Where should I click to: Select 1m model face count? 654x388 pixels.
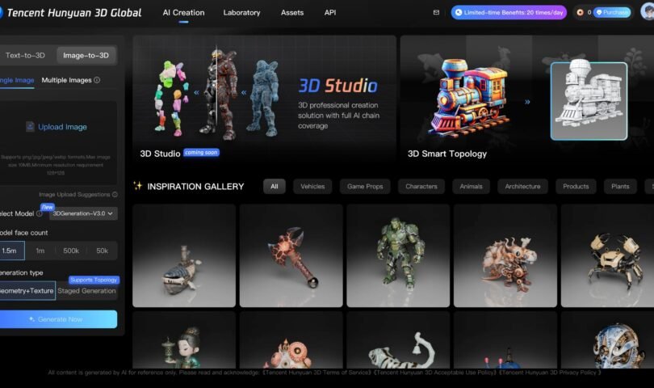pyautogui.click(x=40, y=251)
